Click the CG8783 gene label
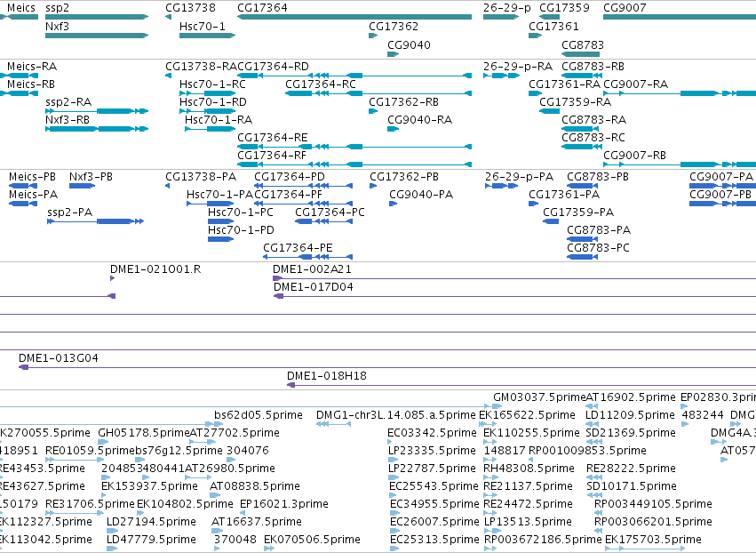The height and width of the screenshot is (553, 756). pyautogui.click(x=583, y=44)
